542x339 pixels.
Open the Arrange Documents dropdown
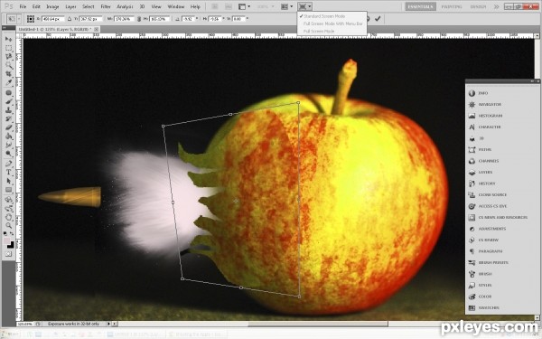point(287,6)
